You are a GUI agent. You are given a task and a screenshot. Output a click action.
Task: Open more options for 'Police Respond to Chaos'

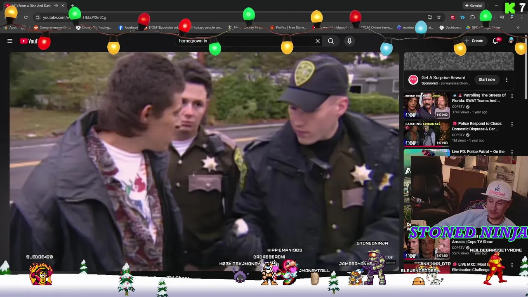pyautogui.click(x=512, y=124)
